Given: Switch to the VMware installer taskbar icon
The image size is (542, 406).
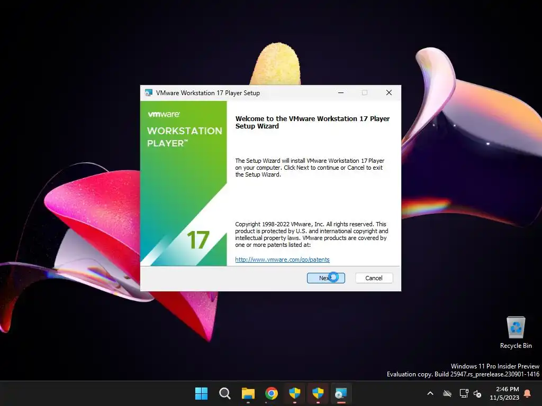Looking at the screenshot, I should (341, 393).
